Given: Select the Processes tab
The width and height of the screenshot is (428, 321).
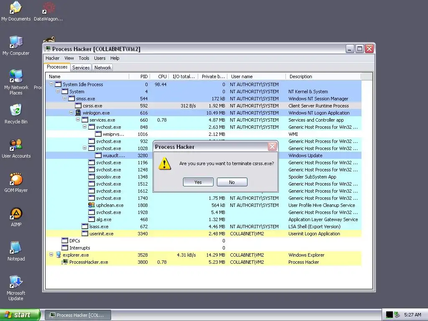Looking at the screenshot, I should click(57, 67).
